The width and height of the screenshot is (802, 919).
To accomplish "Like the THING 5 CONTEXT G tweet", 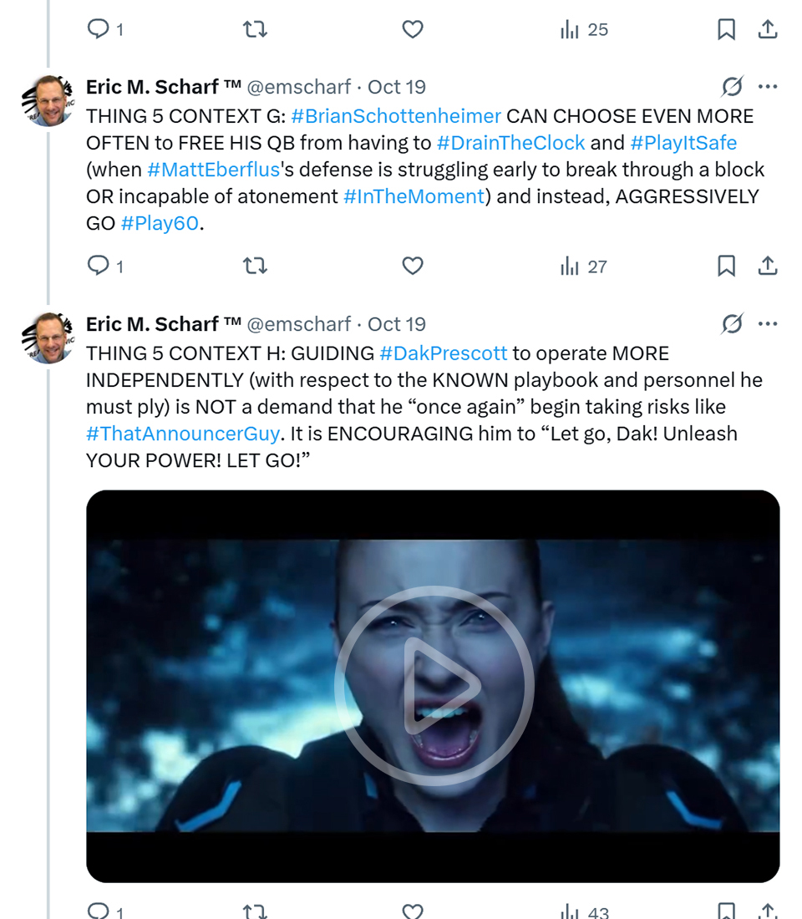I will (413, 267).
